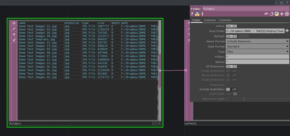Switch to the Columns tab
The height and width of the screenshot is (136, 290).
(x=210, y=20)
